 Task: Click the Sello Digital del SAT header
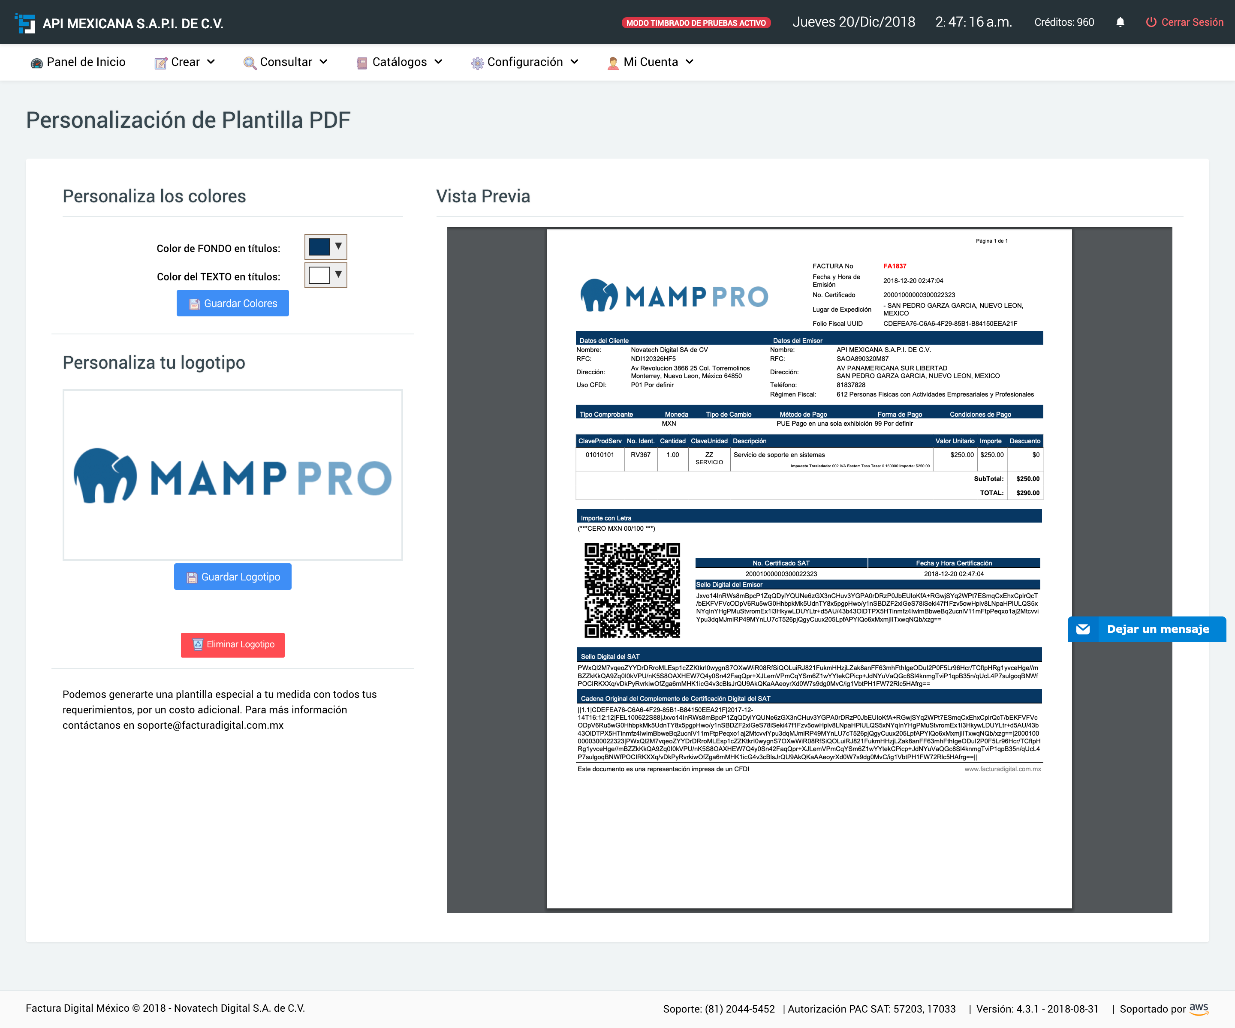[x=809, y=655]
